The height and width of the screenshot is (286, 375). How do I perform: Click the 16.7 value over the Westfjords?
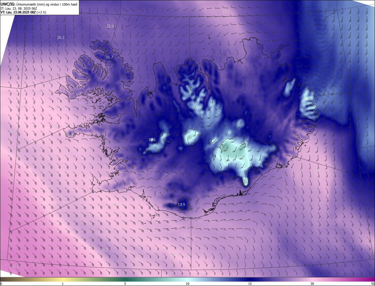pos(110,57)
